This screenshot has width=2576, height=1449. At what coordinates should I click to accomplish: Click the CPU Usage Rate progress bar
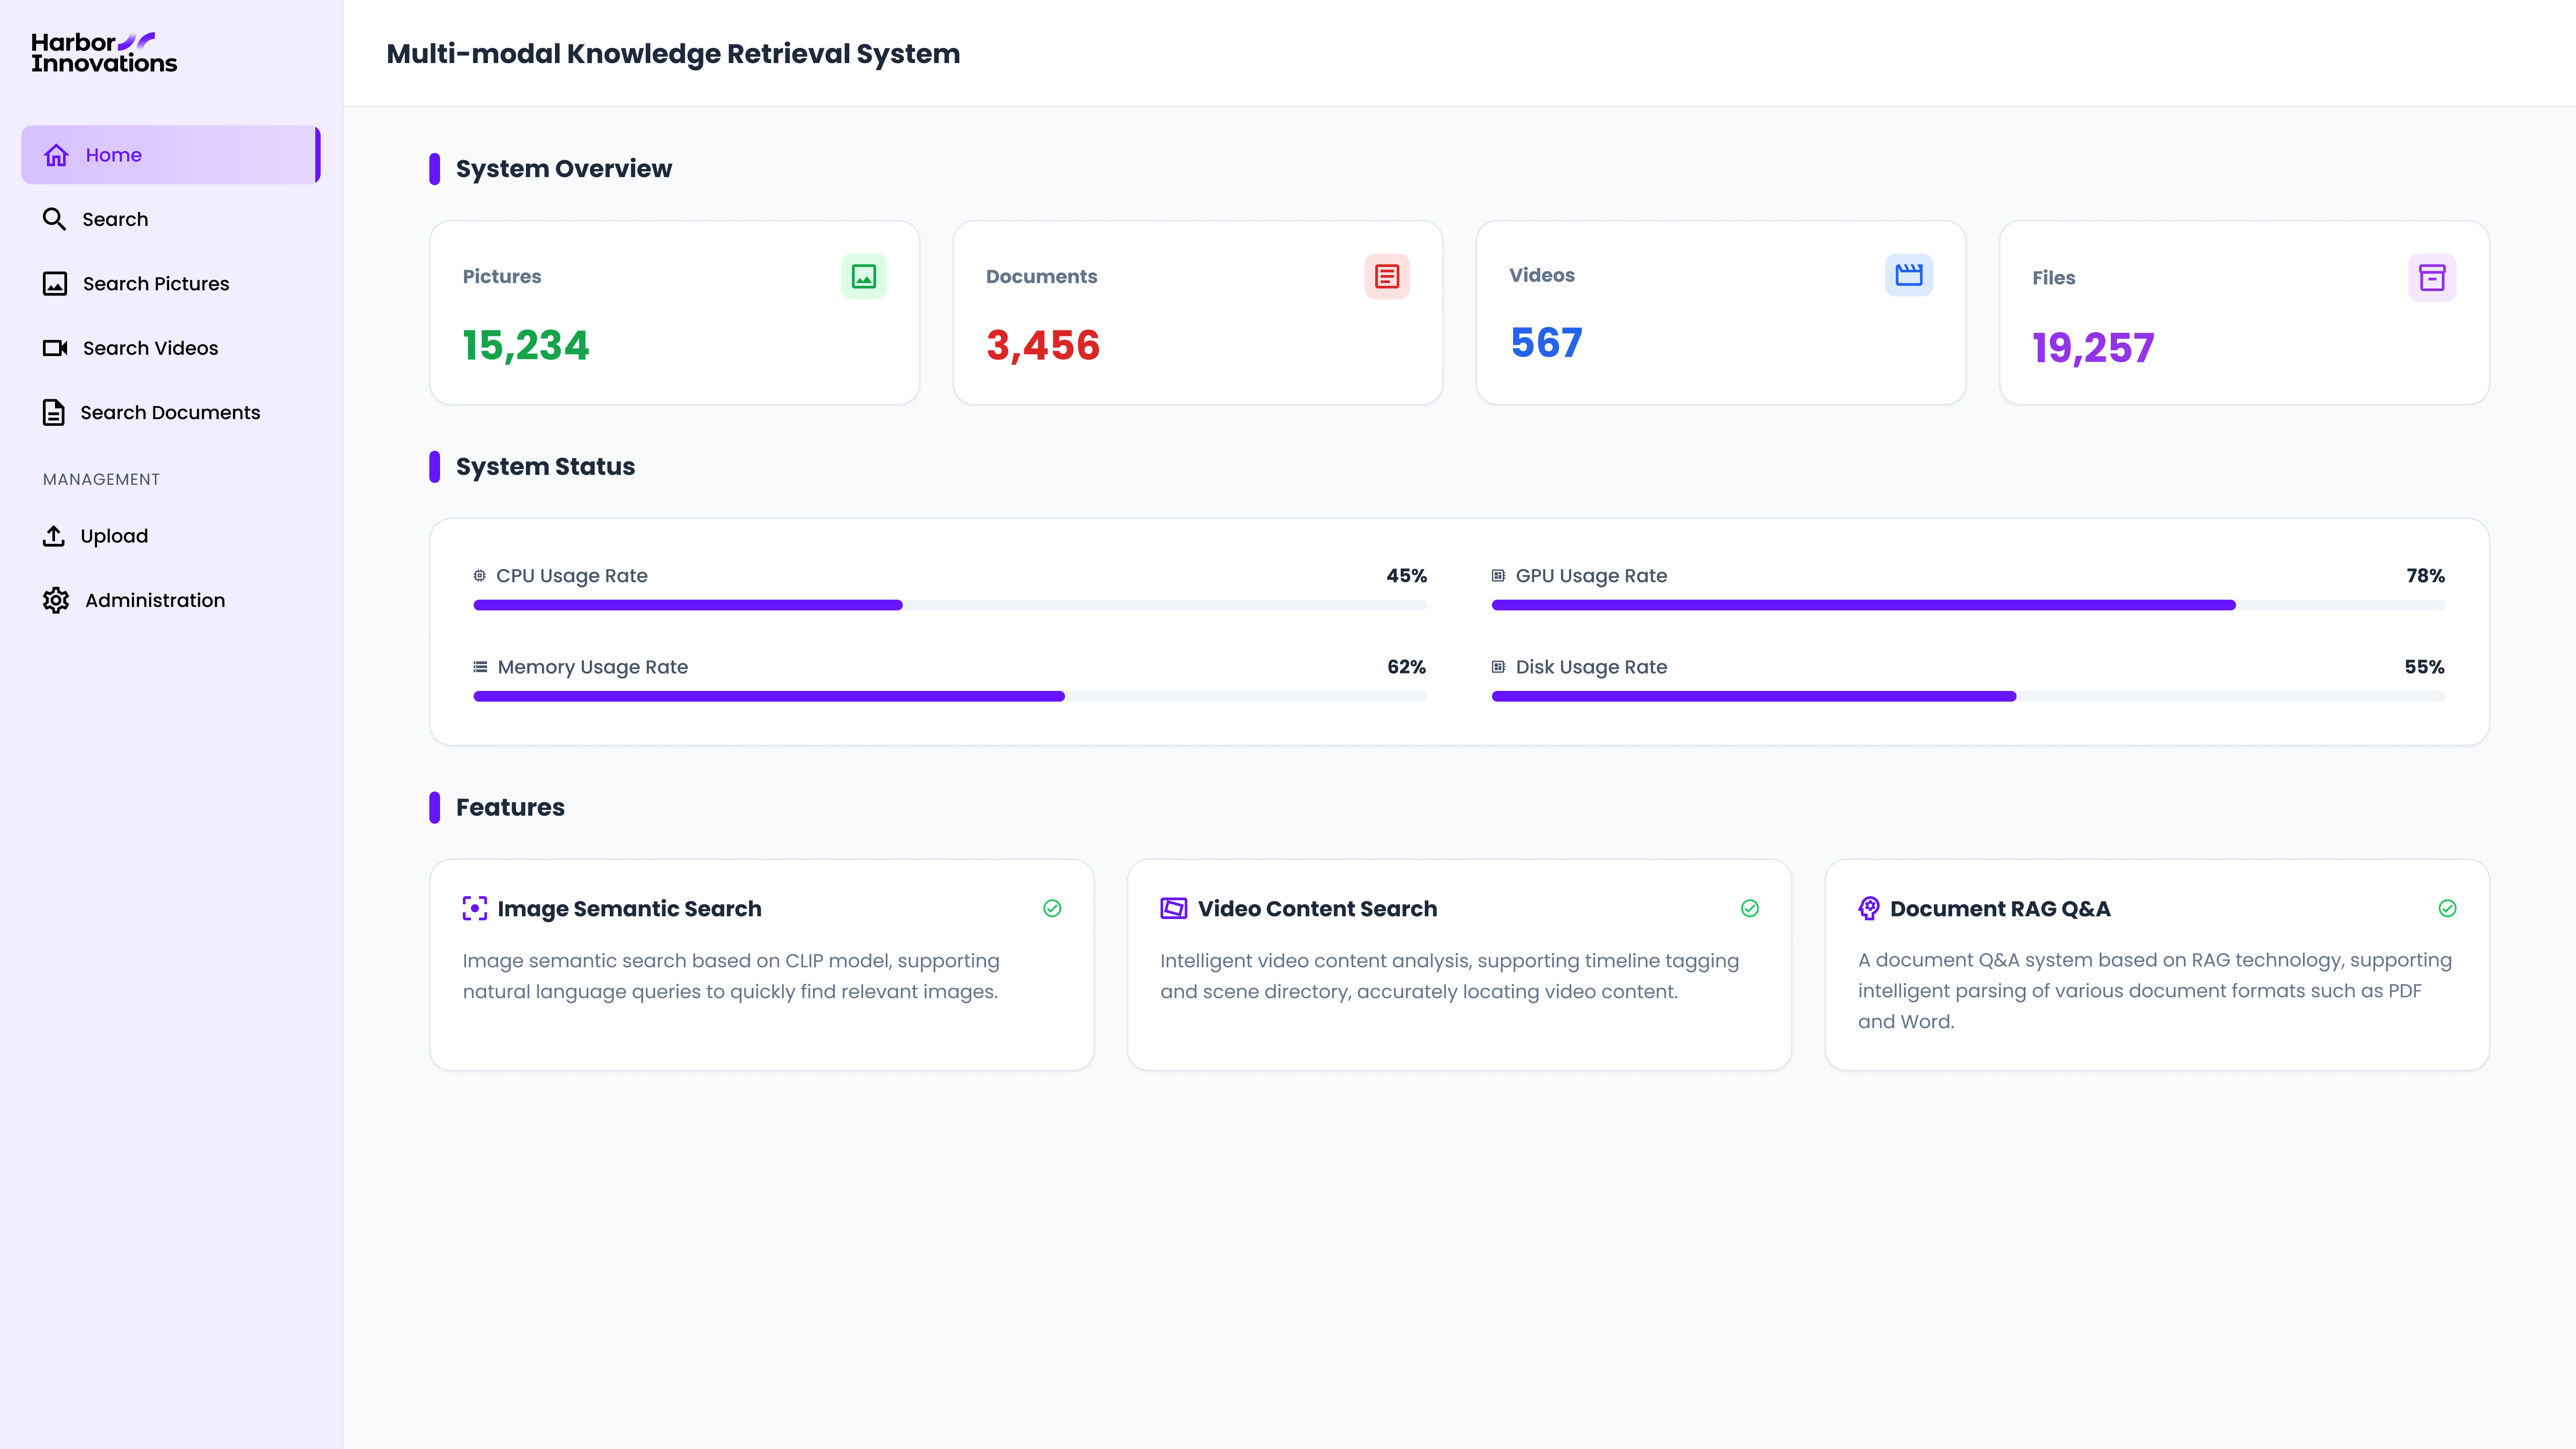[950, 605]
